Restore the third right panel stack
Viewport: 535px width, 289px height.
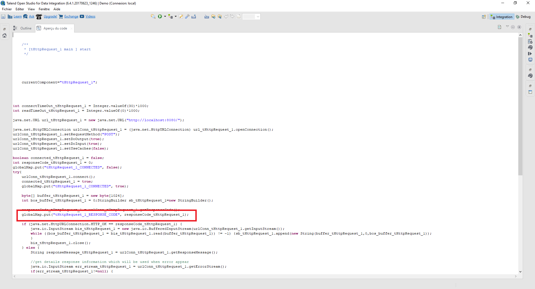click(x=530, y=86)
